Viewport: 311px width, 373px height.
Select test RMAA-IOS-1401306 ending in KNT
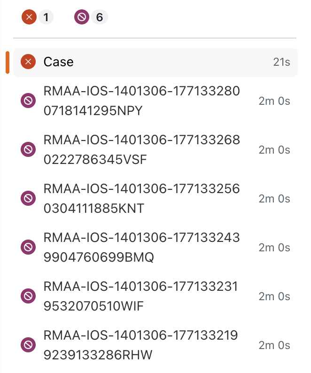click(x=141, y=198)
